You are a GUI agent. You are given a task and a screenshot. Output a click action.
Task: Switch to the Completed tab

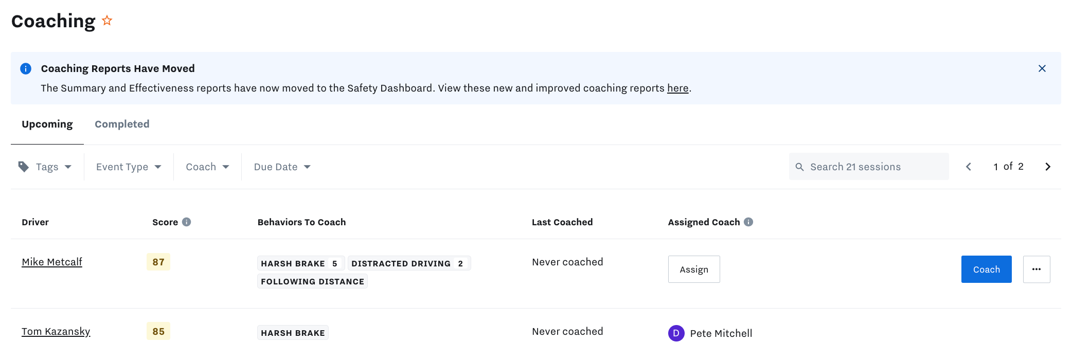[121, 123]
